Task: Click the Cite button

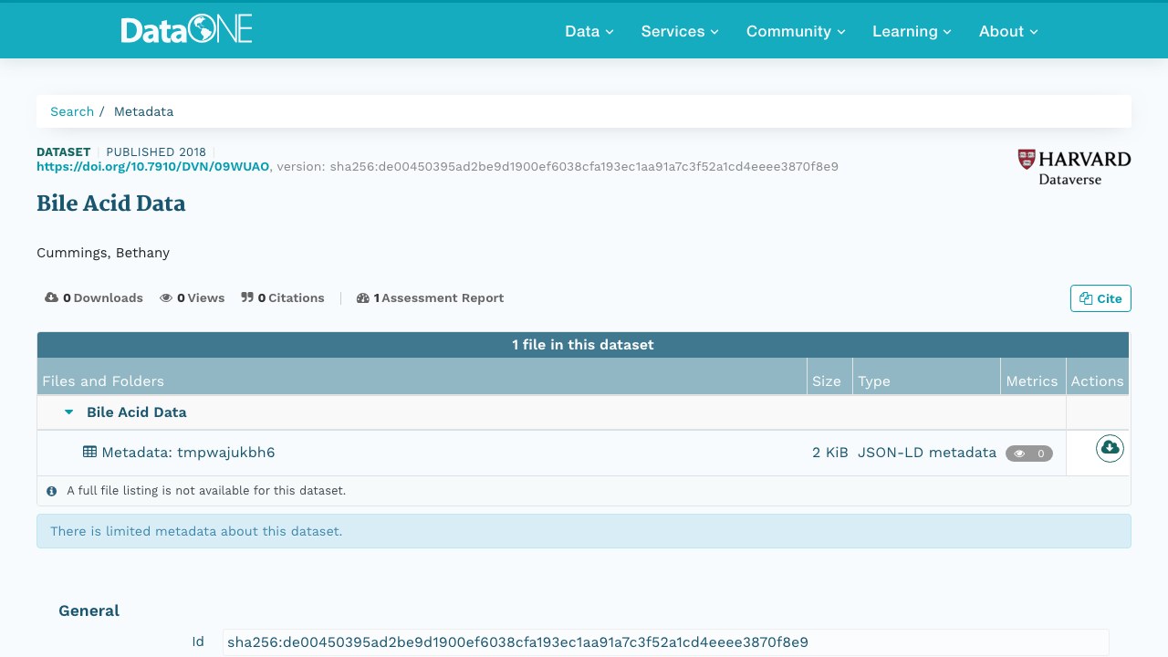Action: [x=1100, y=298]
